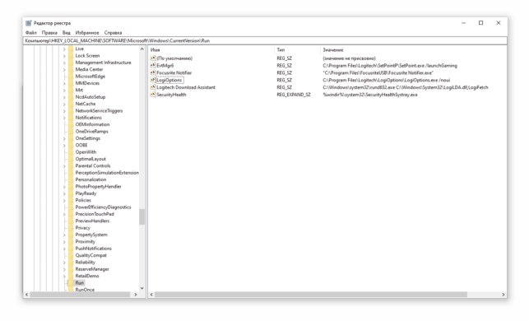Viewport: 529px width, 321px height.
Task: Click the tree pane scroll down arrow
Action: coord(142,288)
